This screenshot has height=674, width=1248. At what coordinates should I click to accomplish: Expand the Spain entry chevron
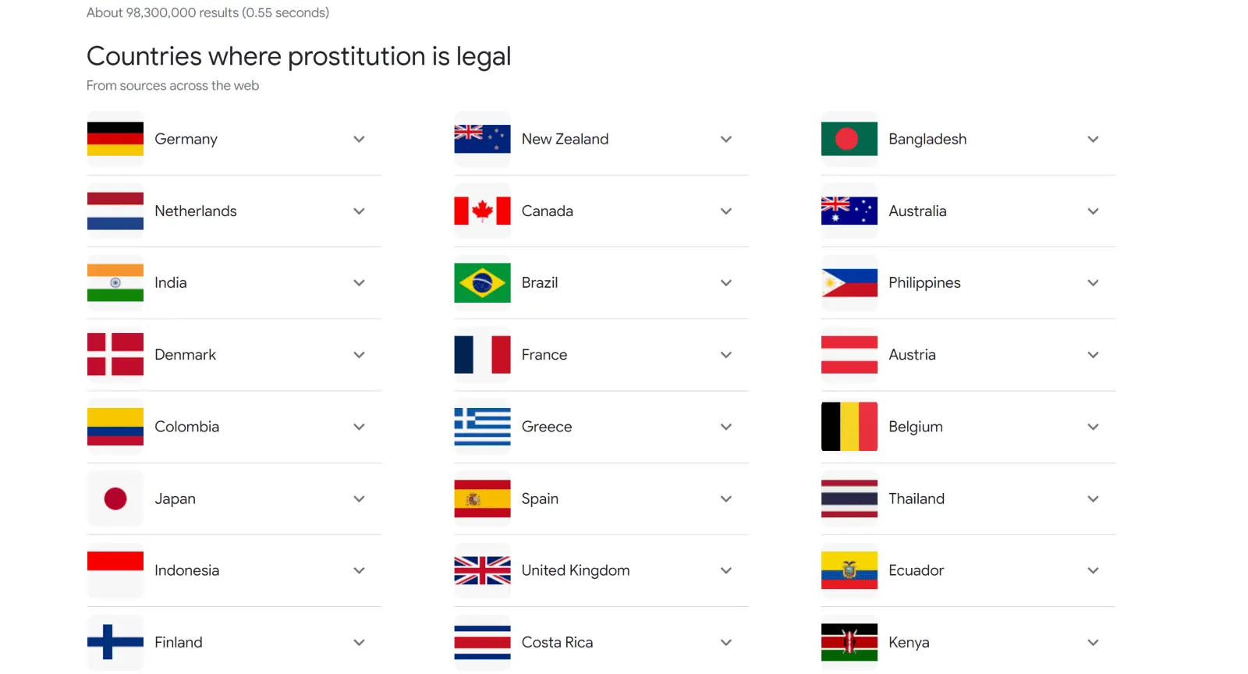click(x=726, y=499)
